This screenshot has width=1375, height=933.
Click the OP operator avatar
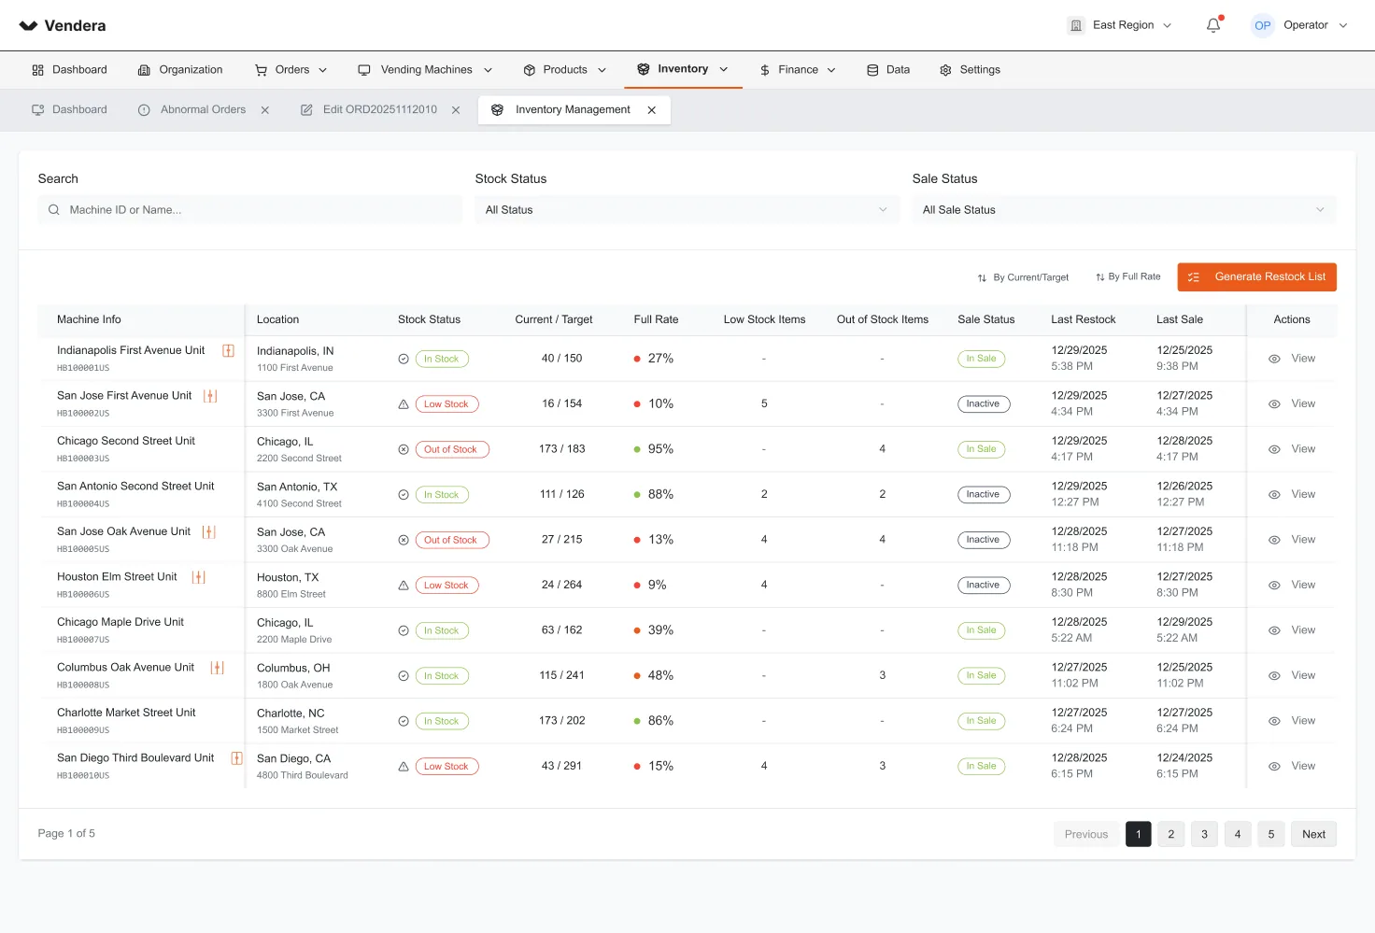(1262, 25)
